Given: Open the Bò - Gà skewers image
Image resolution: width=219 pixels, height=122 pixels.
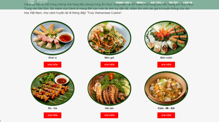Looking at the screenshot, I should [53, 88].
